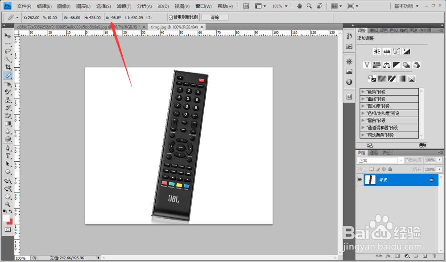Toggle lock position icon
446x262 pixels.
click(x=384, y=169)
